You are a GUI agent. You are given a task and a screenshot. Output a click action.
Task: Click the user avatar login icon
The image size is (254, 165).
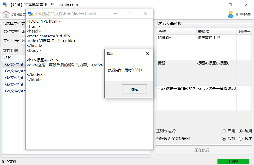[x=230, y=14]
